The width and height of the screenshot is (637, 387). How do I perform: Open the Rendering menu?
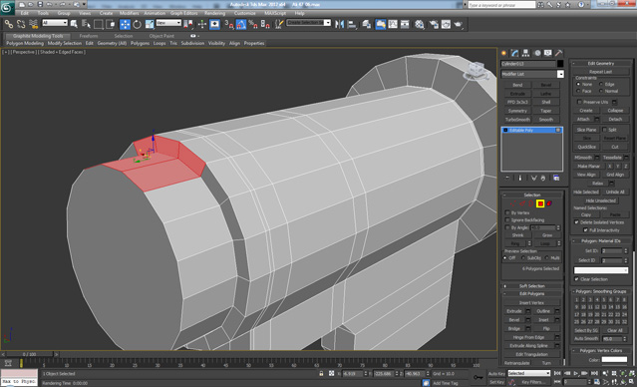pos(215,13)
